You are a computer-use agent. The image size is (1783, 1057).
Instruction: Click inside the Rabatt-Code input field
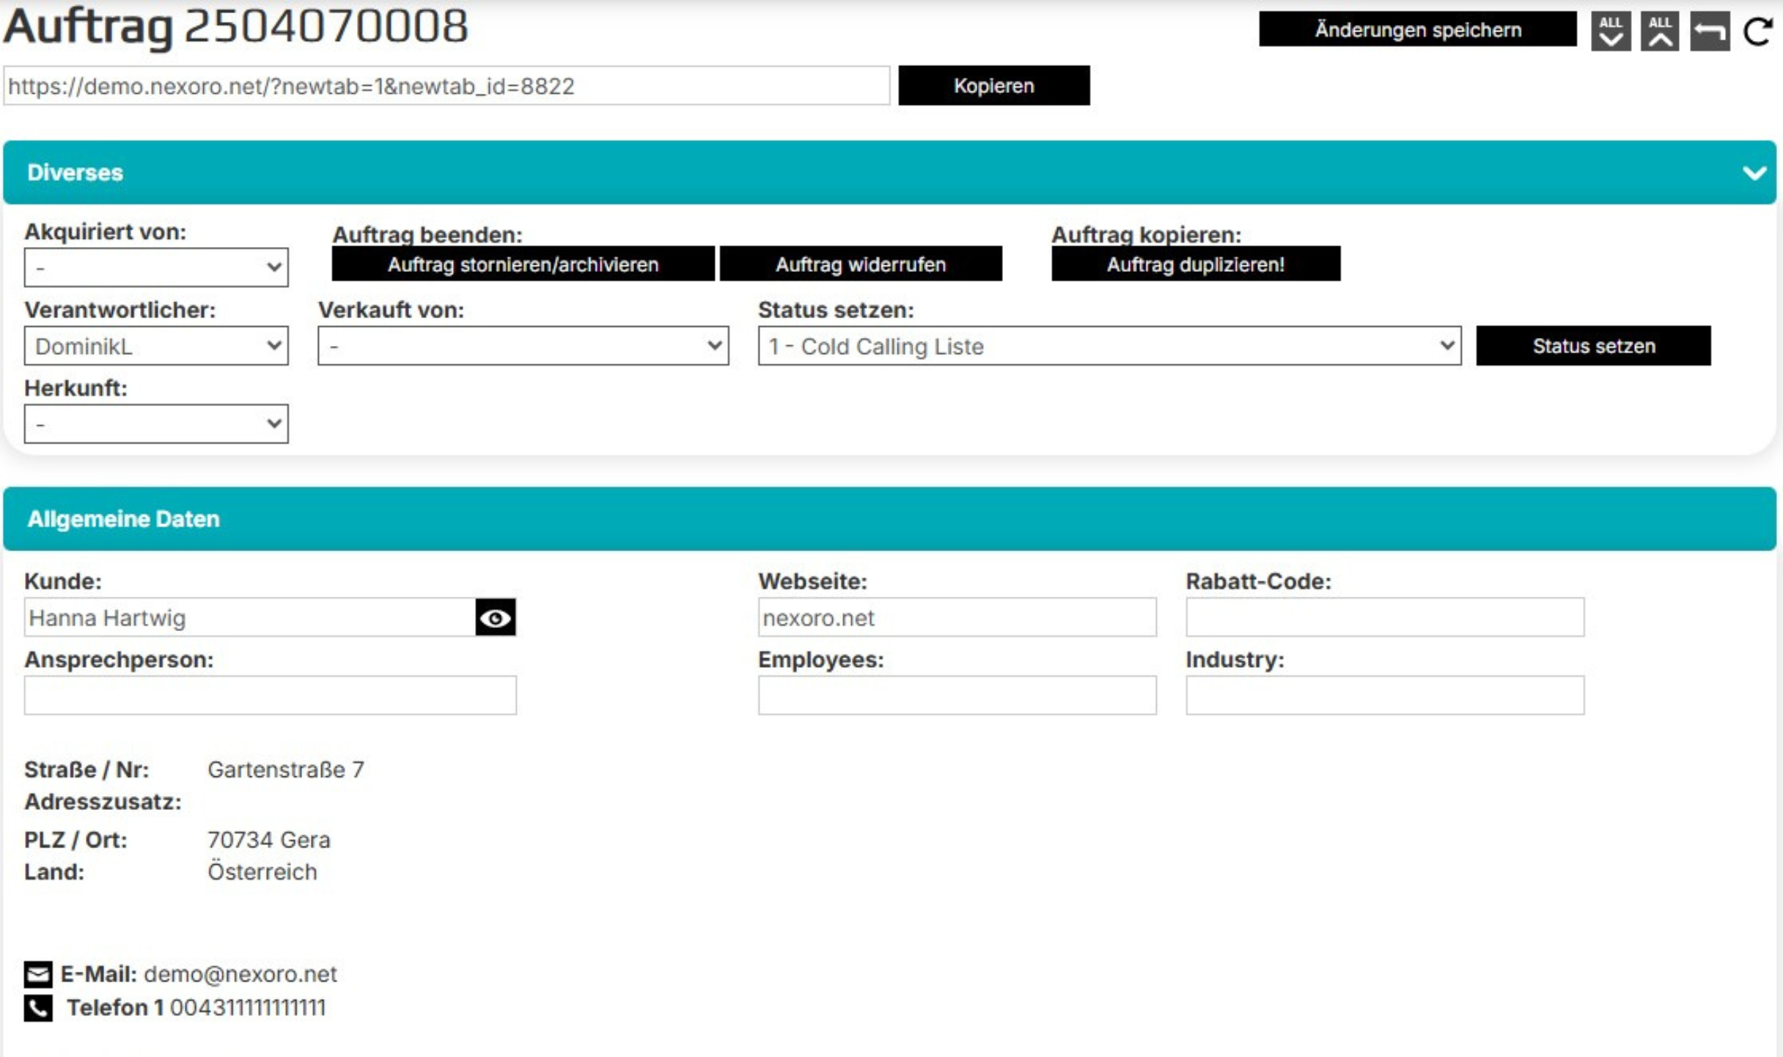pos(1383,618)
